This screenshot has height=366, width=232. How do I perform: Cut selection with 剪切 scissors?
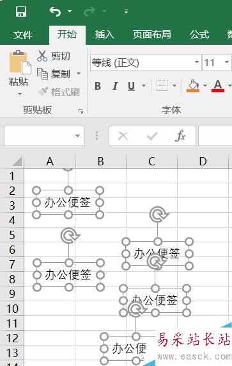(x=54, y=56)
